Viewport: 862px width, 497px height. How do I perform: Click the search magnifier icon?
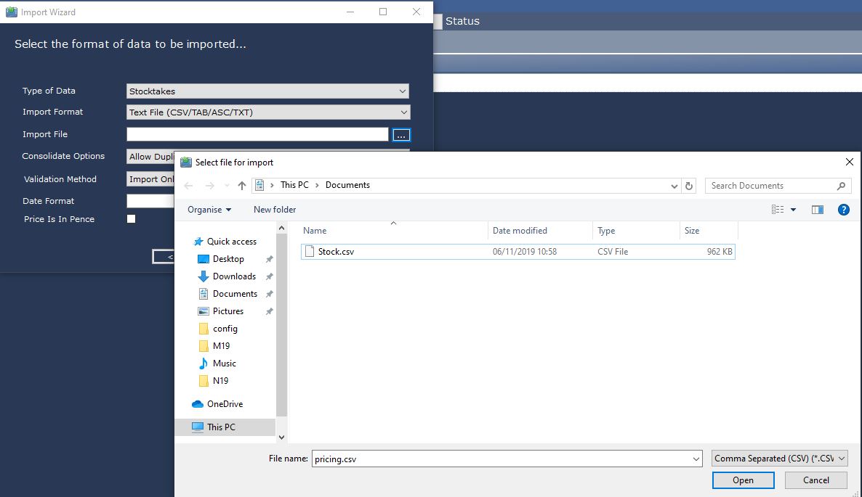pyautogui.click(x=841, y=186)
